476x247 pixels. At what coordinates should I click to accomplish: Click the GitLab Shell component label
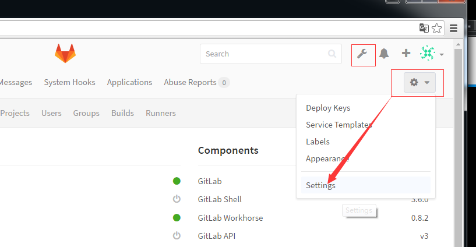220,199
